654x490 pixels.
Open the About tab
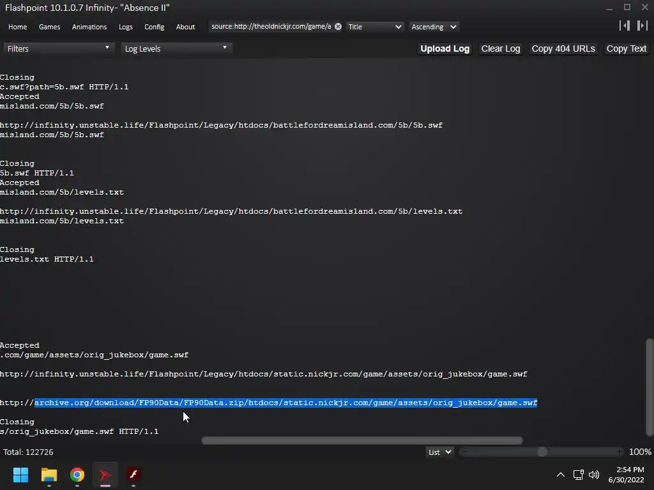click(185, 27)
